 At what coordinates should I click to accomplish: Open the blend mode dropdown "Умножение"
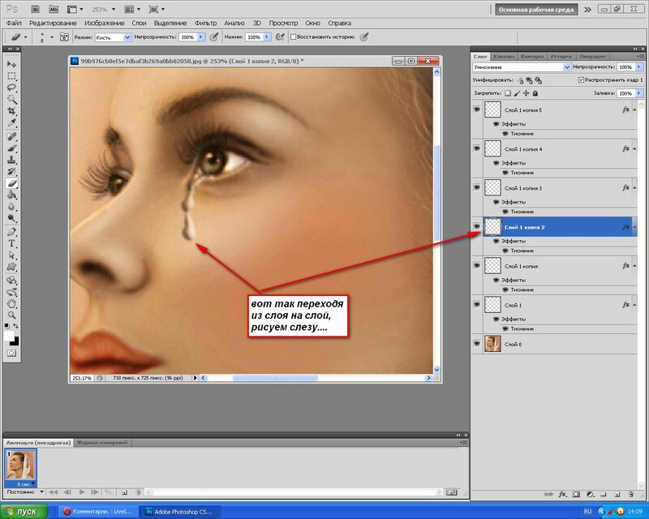tap(522, 67)
